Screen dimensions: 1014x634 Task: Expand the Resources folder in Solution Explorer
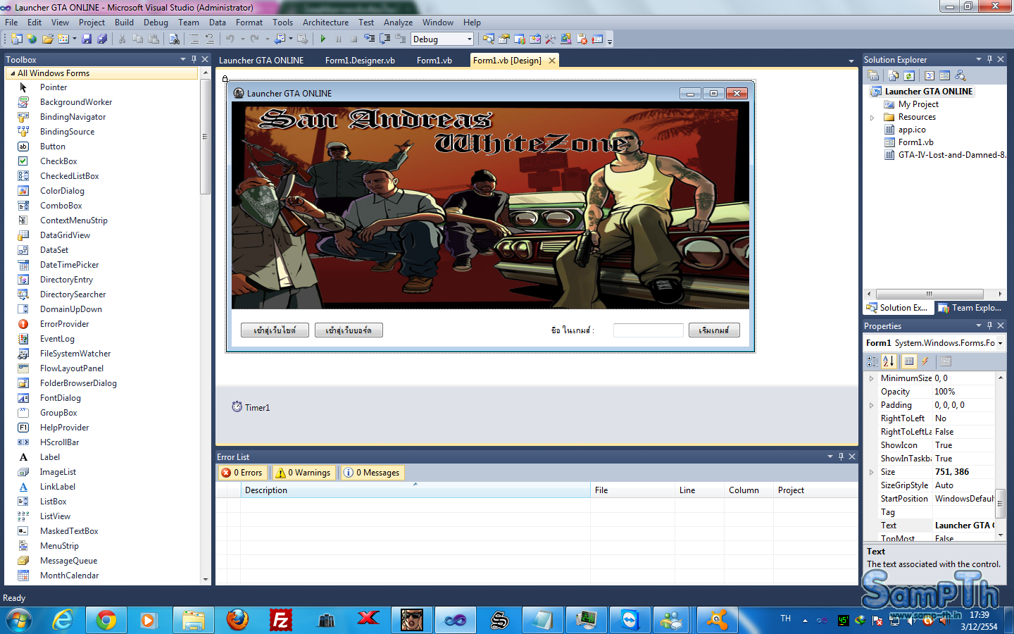[x=872, y=118]
